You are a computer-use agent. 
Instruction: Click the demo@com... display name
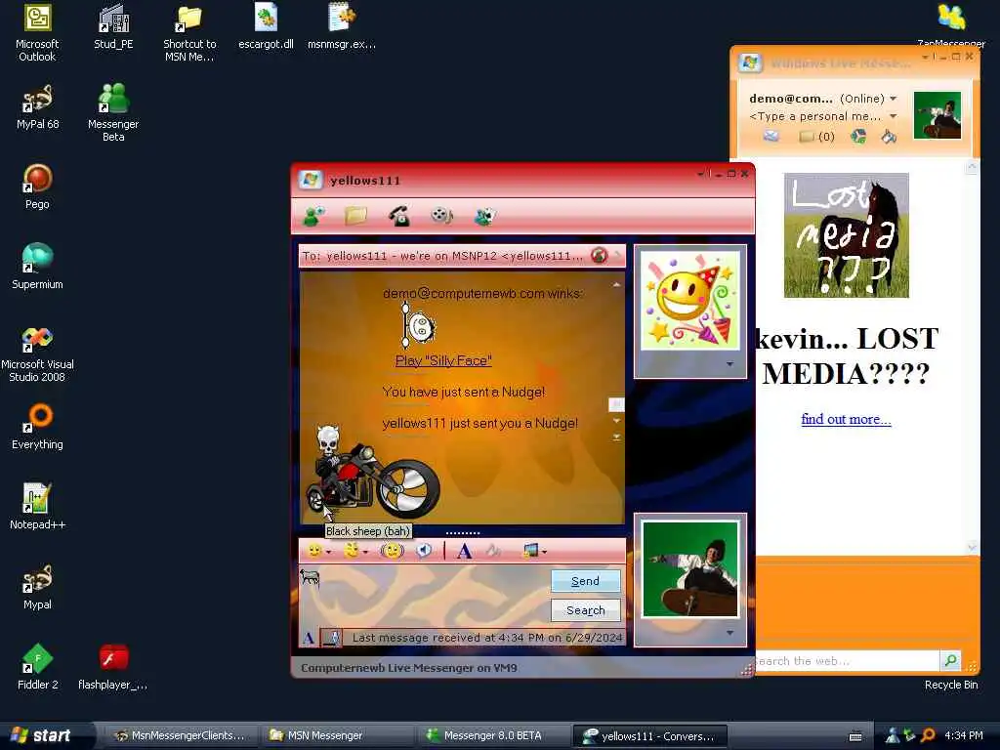click(x=791, y=99)
